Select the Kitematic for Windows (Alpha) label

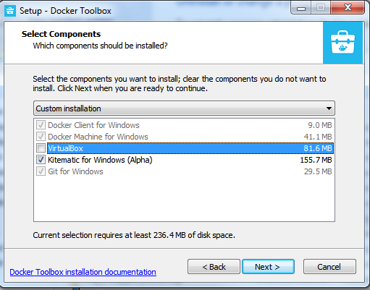pos(100,160)
